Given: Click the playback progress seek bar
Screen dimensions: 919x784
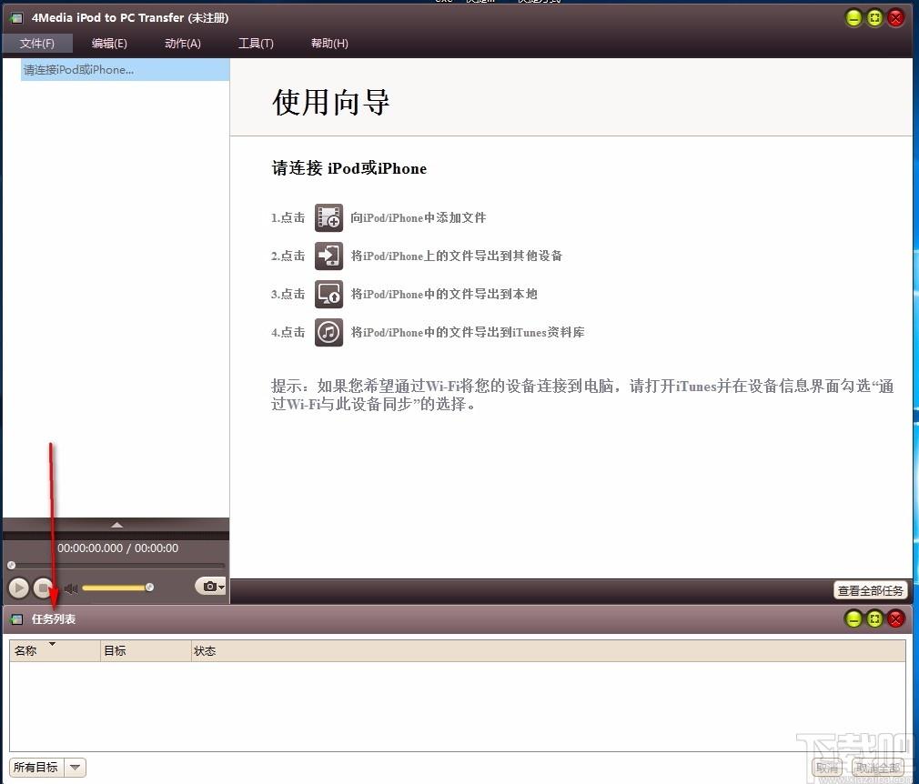Looking at the screenshot, I should coord(116,566).
